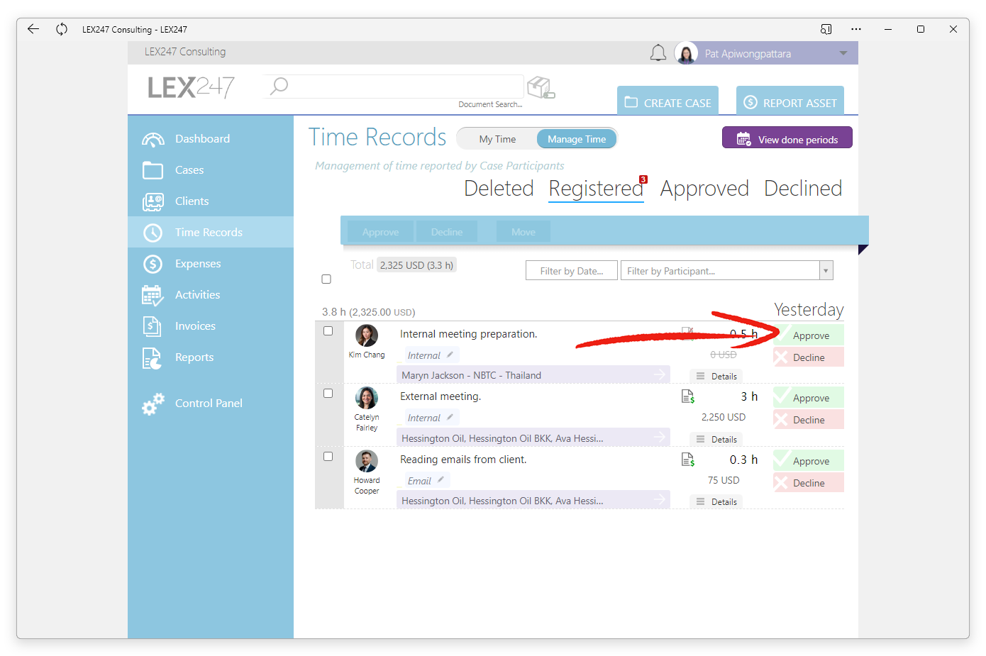
Task: Edit the Internal tag pencil on Catelyn Fairley row
Action: click(x=450, y=417)
